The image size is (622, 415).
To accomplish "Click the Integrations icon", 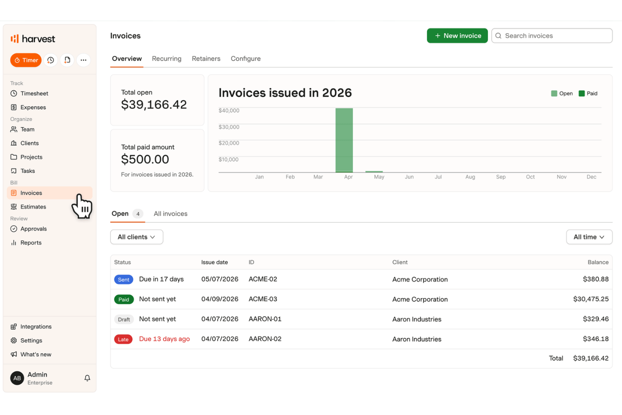I will click(x=14, y=327).
